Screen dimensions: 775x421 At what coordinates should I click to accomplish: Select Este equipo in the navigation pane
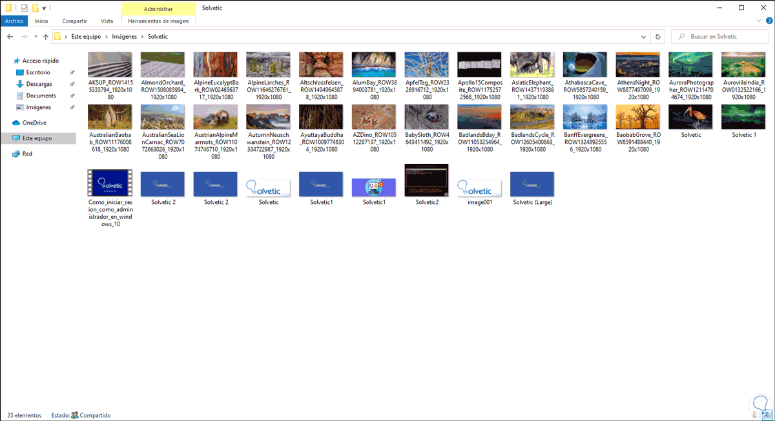tap(37, 138)
